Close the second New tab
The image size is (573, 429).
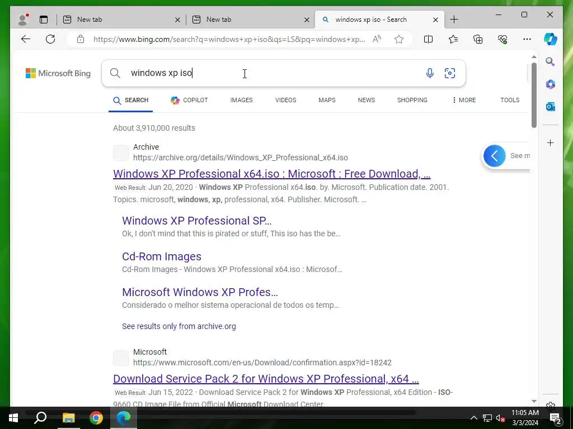pyautogui.click(x=307, y=20)
